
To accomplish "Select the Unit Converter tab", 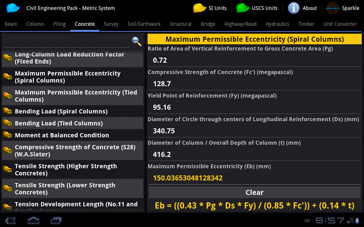I will point(340,24).
